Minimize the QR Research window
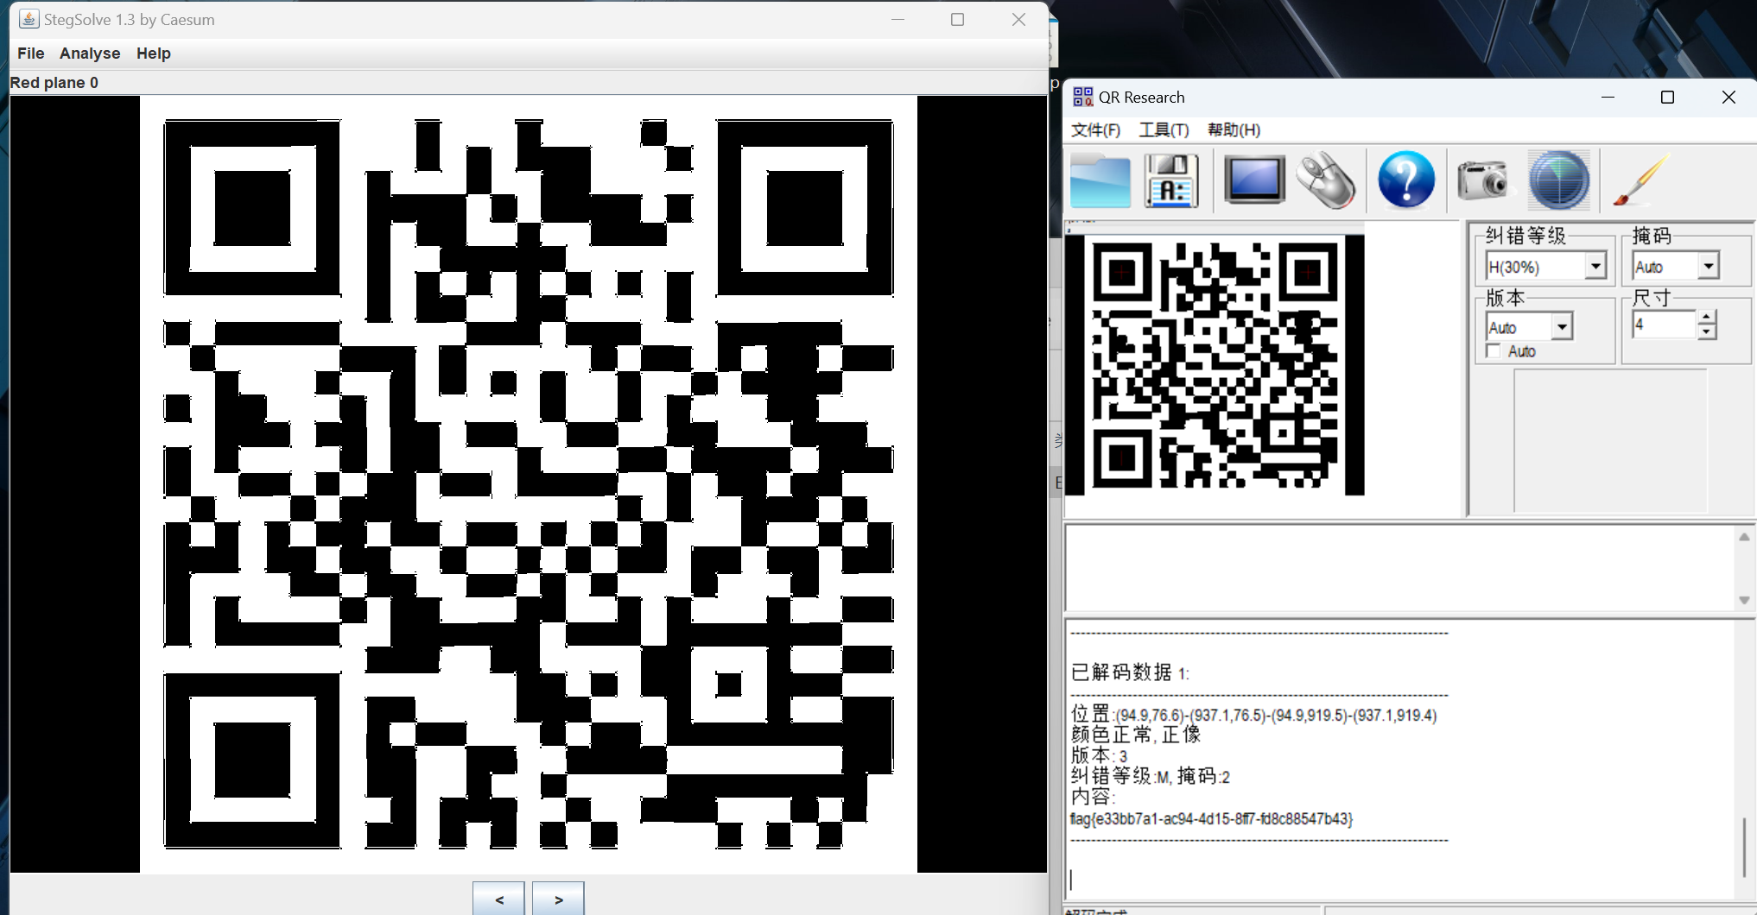1757x915 pixels. tap(1608, 97)
